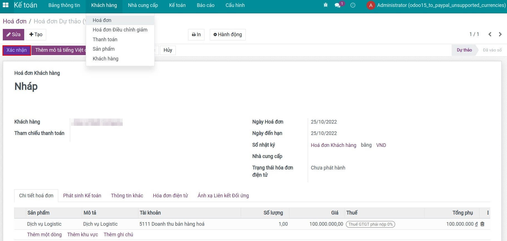The height and width of the screenshot is (241, 507).
Task: Switch to the Phát sinh Kế toán tab
Action: coord(82,196)
